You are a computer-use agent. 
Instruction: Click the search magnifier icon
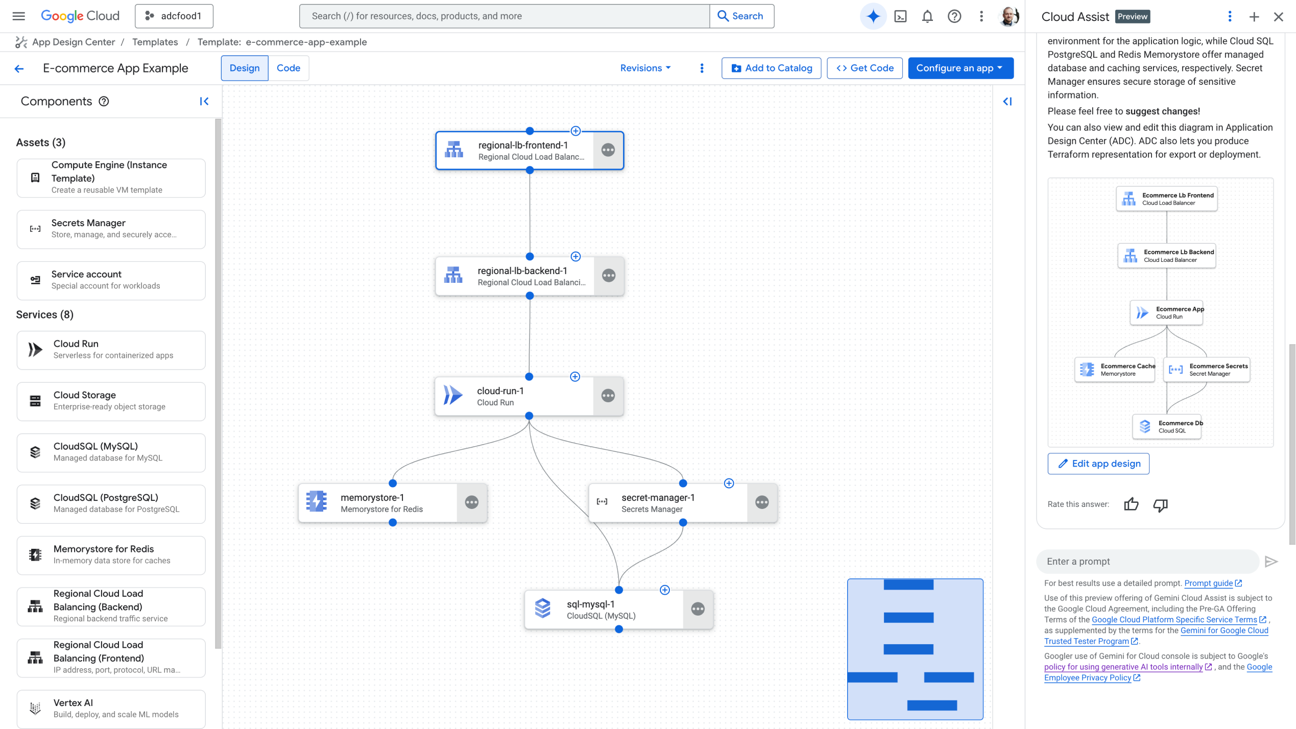tap(723, 16)
